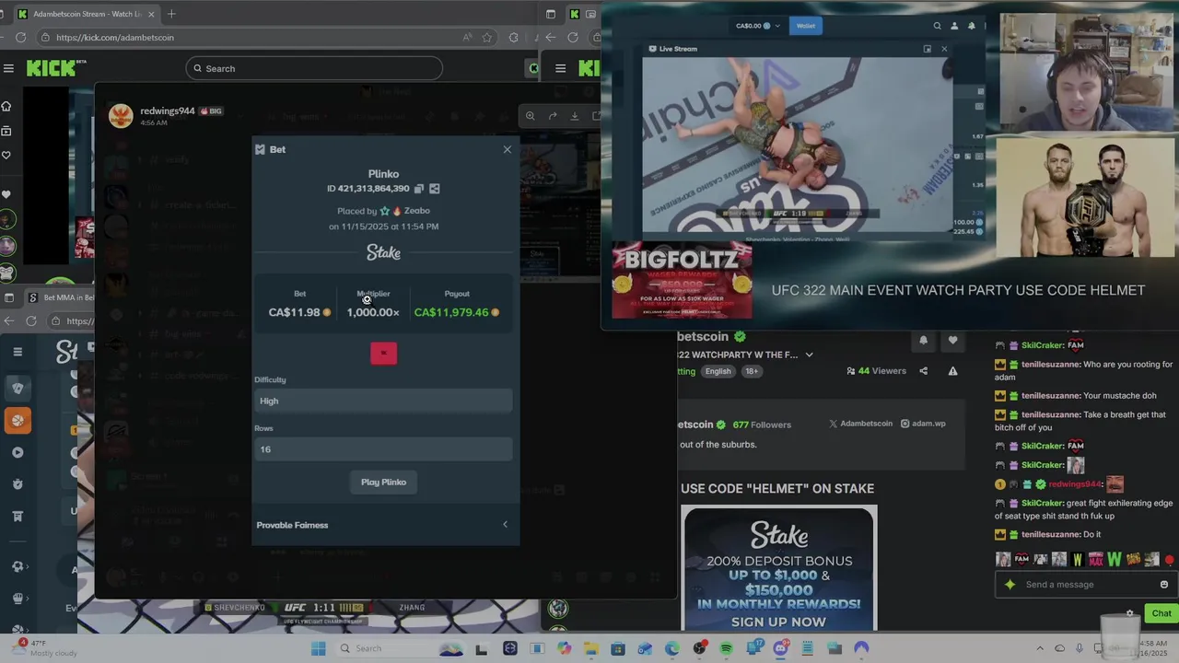Click the forward arrow icon in viewer toolbar
The image size is (1179, 663).
coord(553,116)
